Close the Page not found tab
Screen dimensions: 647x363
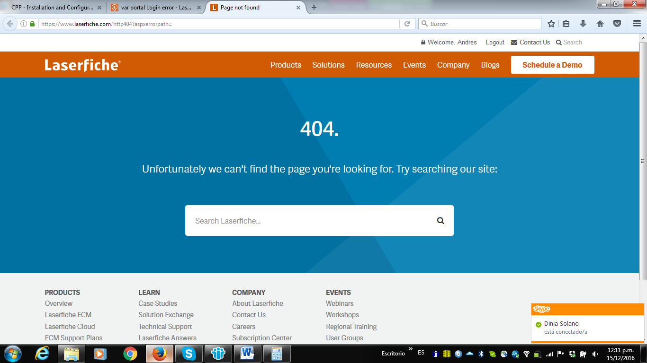[298, 8]
